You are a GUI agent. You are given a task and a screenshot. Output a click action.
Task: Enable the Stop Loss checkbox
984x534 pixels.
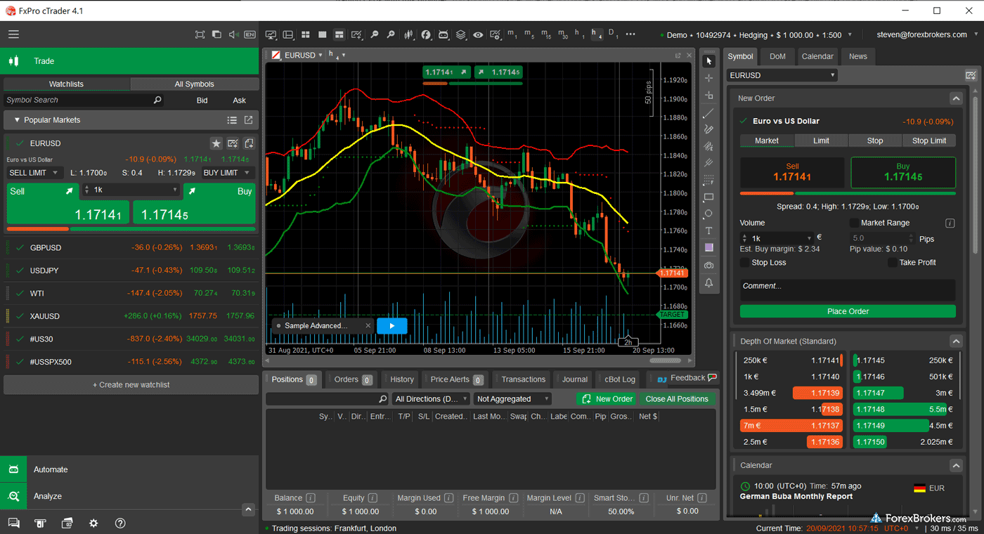745,263
